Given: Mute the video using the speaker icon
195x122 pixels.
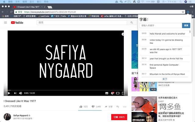Looking at the screenshot, I should [x=21, y=93].
